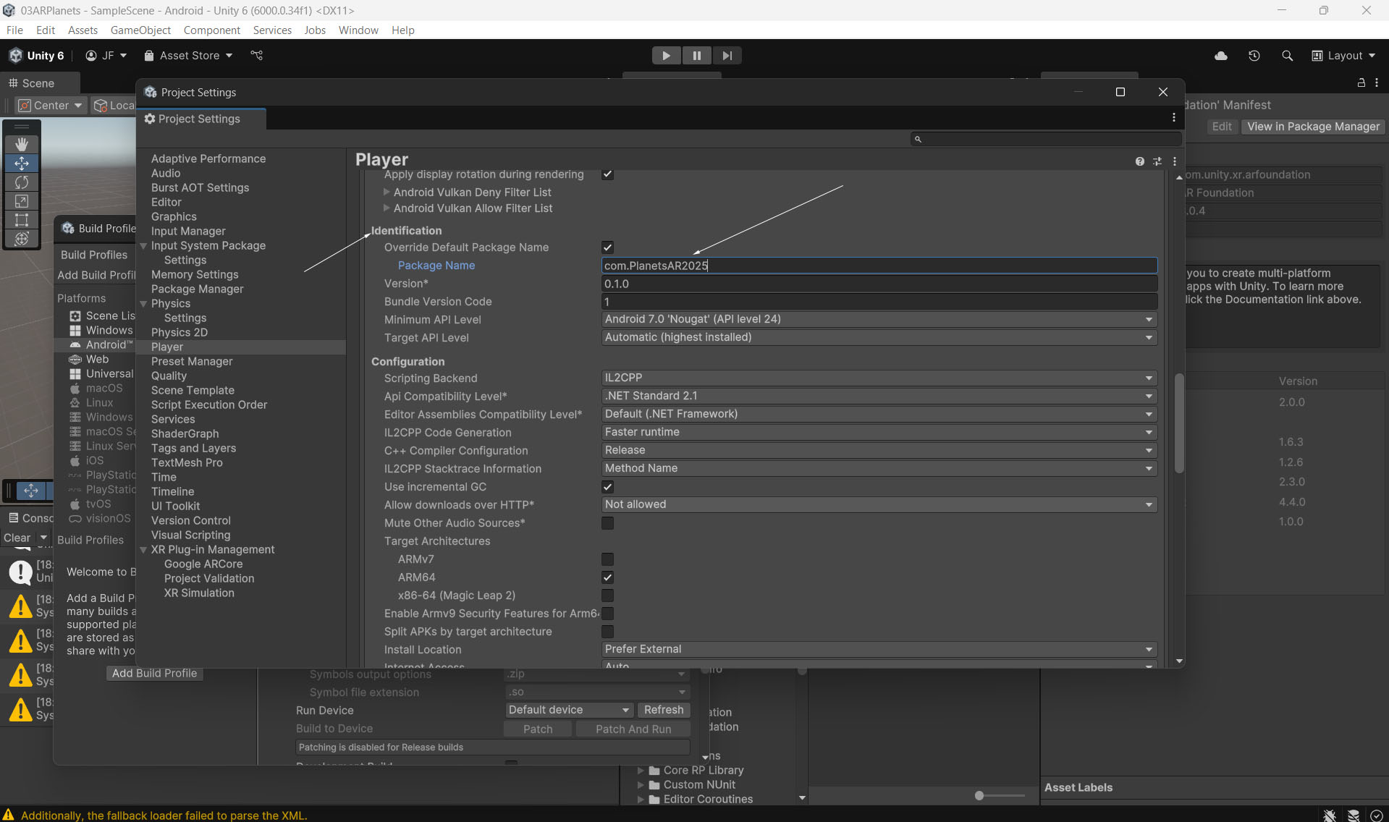The height and width of the screenshot is (822, 1389).
Task: Open the Window menu
Action: pyautogui.click(x=358, y=30)
